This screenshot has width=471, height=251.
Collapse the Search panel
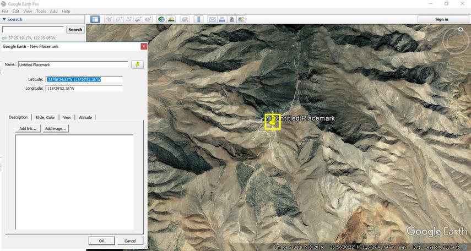[x=4, y=19]
